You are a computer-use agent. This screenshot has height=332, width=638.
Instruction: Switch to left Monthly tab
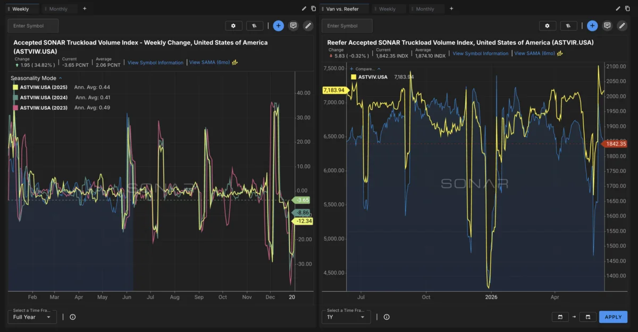58,9
